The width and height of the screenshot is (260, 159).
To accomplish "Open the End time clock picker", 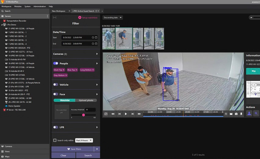I will [x=93, y=44].
